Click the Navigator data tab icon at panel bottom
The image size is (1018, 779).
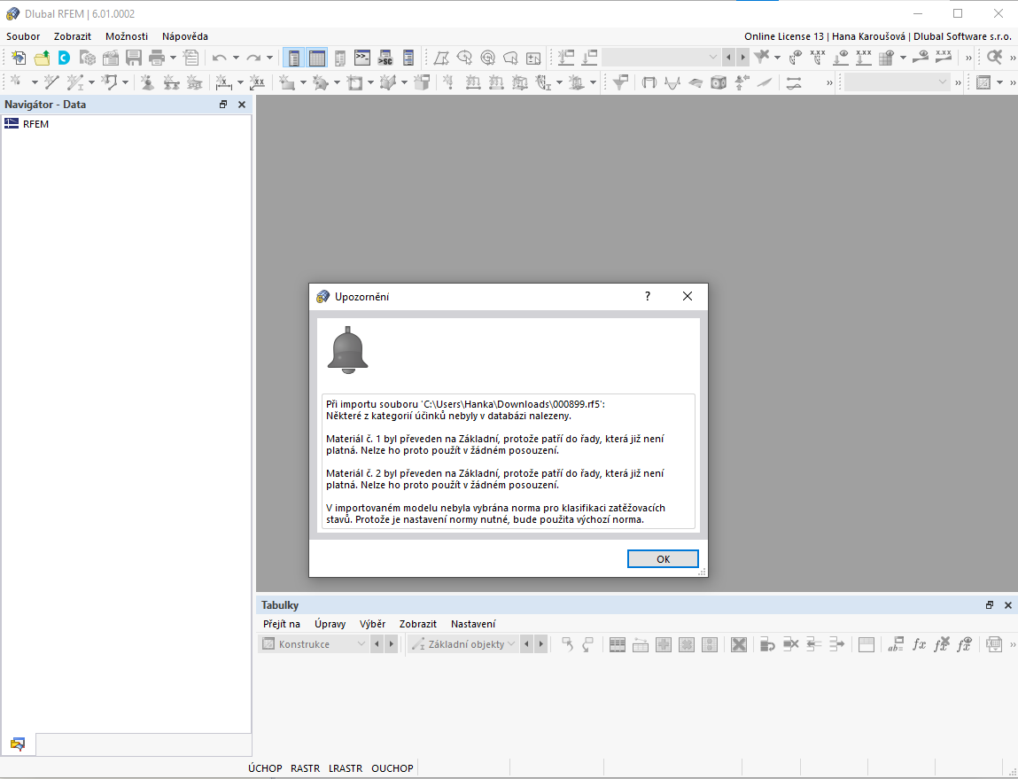[18, 744]
